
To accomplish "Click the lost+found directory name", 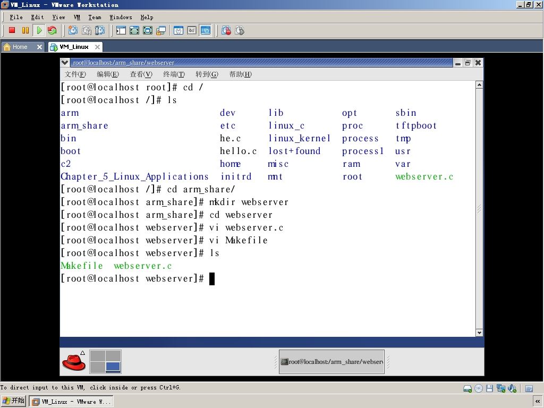I will 294,151.
